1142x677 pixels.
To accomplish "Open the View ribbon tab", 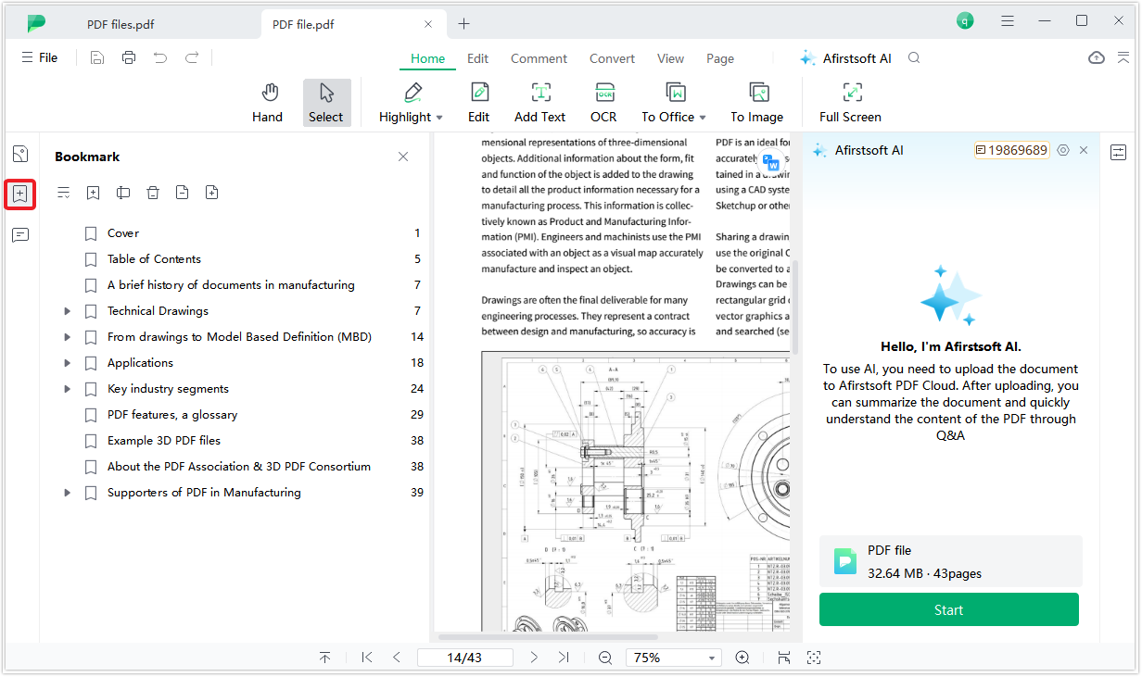I will (x=670, y=58).
